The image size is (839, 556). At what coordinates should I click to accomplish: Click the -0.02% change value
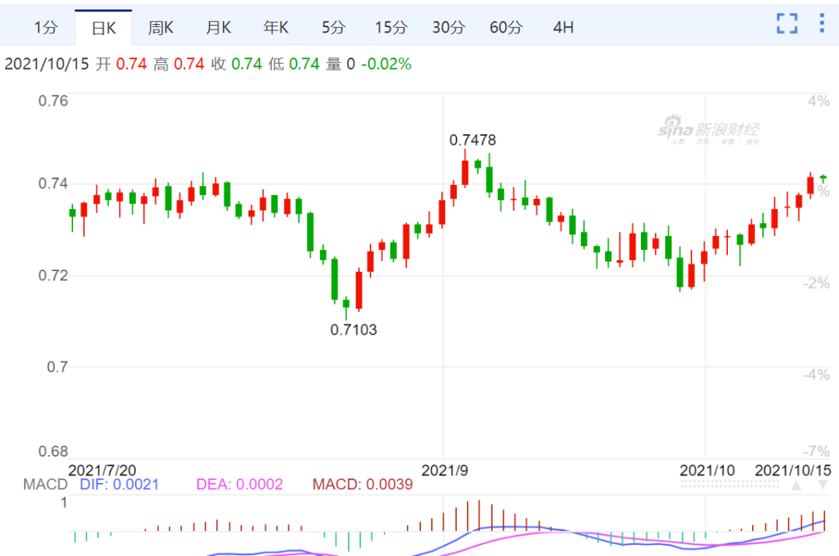tap(386, 64)
